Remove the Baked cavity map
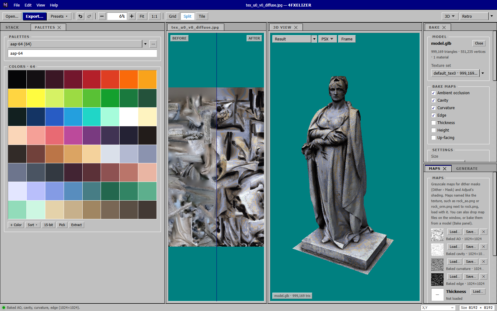 (x=484, y=247)
